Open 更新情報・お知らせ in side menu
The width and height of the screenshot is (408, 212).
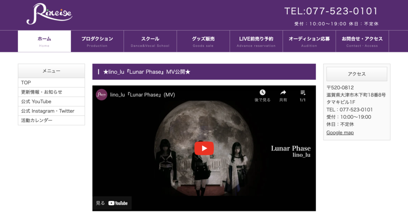click(51, 92)
